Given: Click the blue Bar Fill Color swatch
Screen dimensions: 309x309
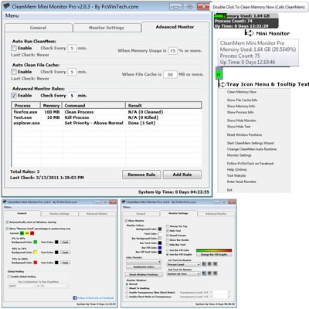Looking at the screenshot, I should coord(160,248).
